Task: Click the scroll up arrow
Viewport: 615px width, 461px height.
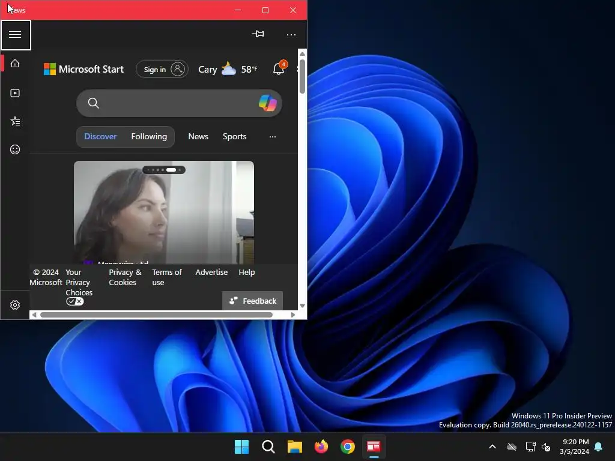Action: 302,53
